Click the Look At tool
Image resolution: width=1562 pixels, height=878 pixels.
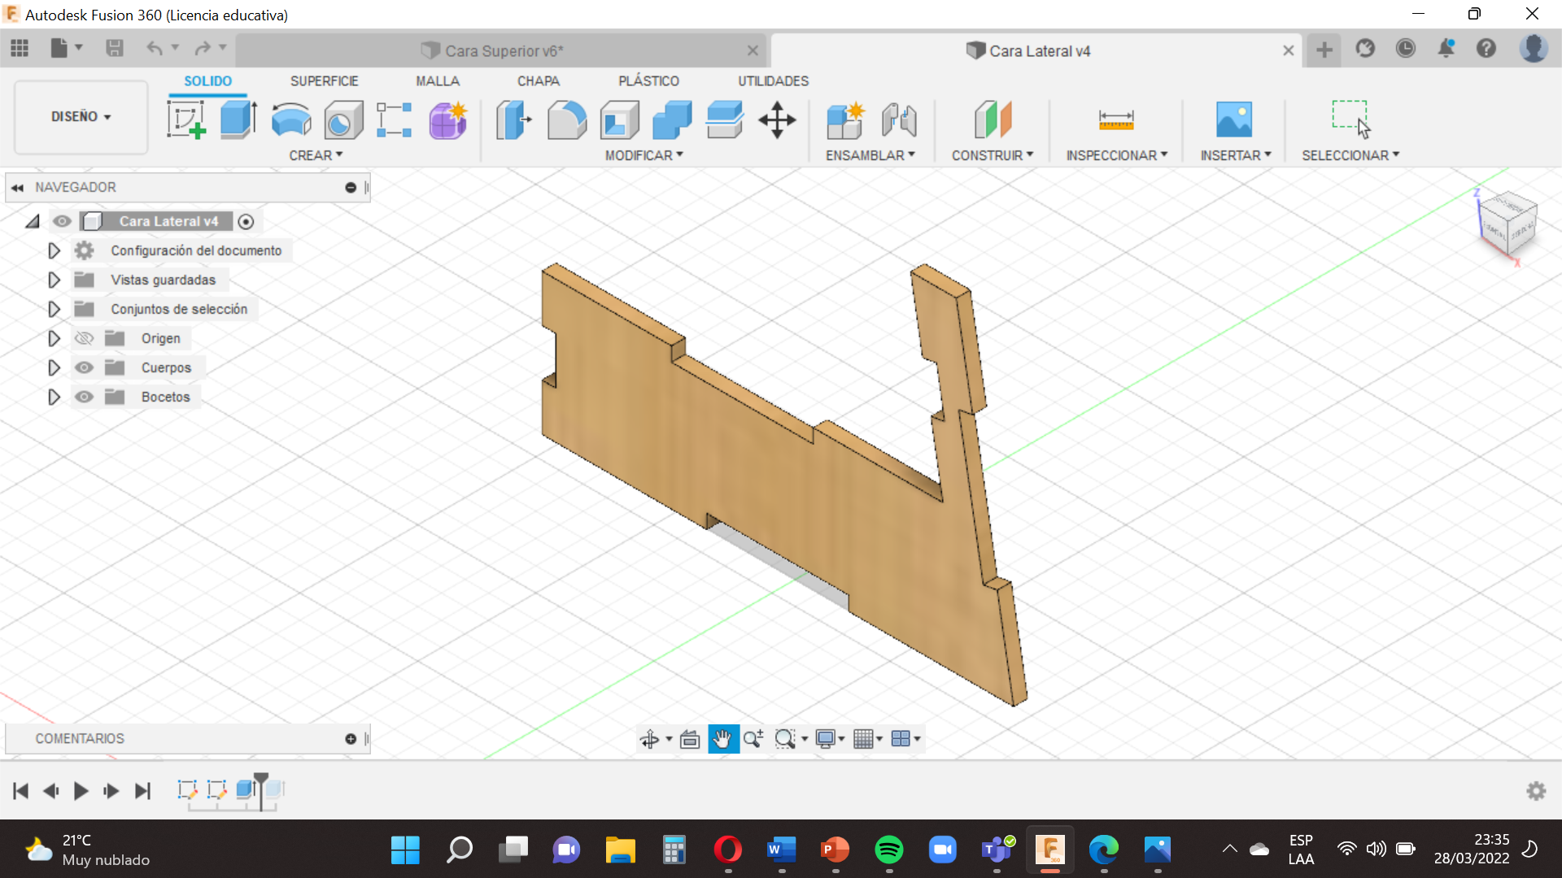pos(690,739)
